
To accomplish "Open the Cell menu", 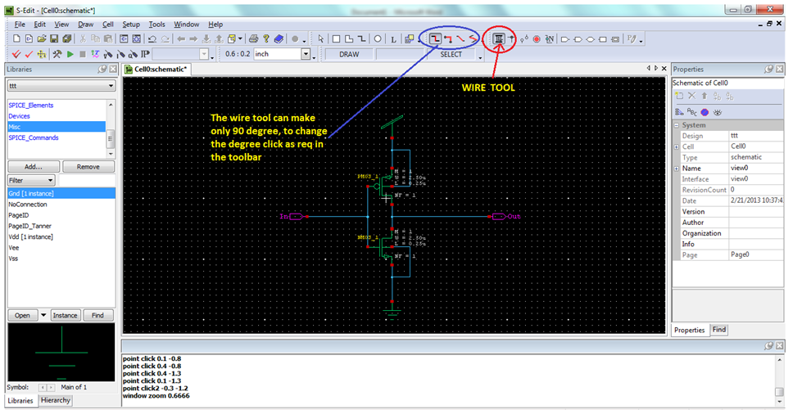I will [x=107, y=25].
